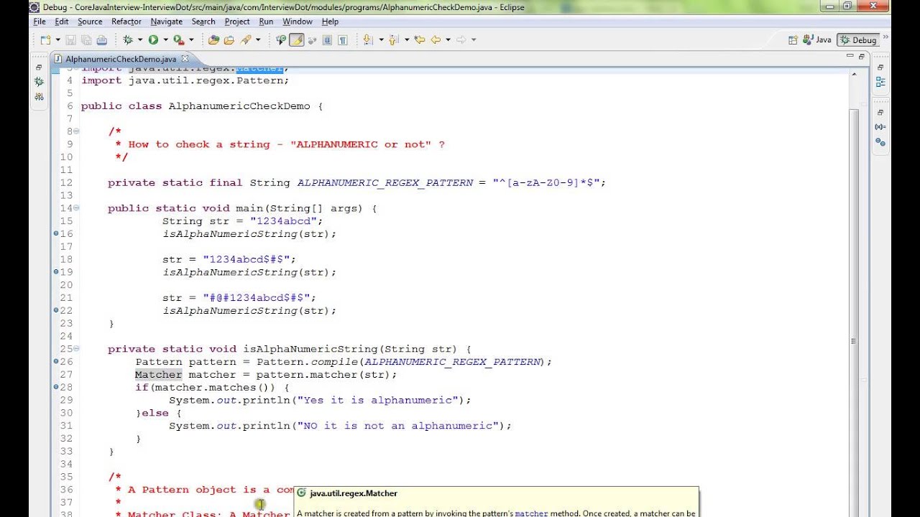Maximize the editor area
The width and height of the screenshot is (920, 517).
pyautogui.click(x=862, y=56)
